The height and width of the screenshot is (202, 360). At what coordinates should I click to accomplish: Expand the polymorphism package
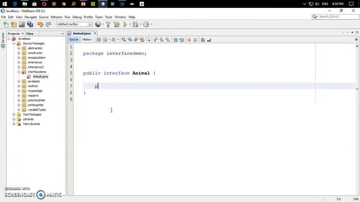(x=19, y=100)
